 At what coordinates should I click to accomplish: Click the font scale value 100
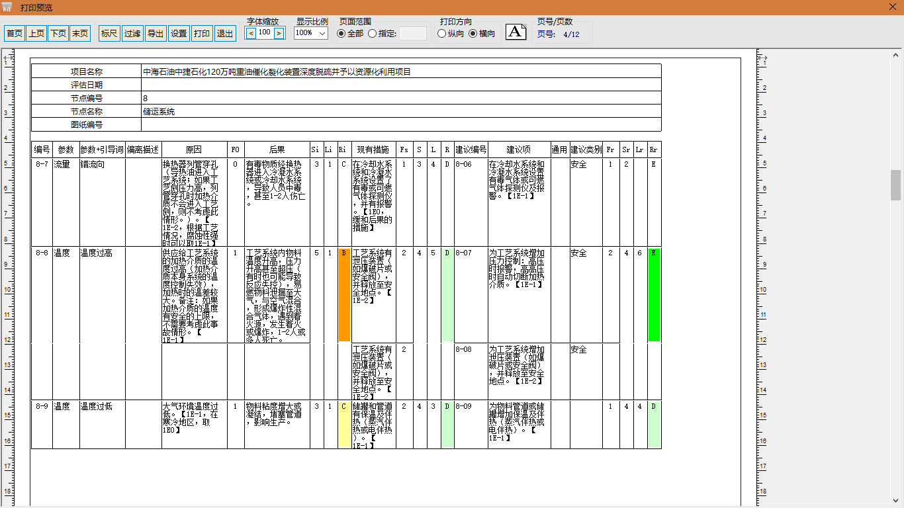(265, 33)
